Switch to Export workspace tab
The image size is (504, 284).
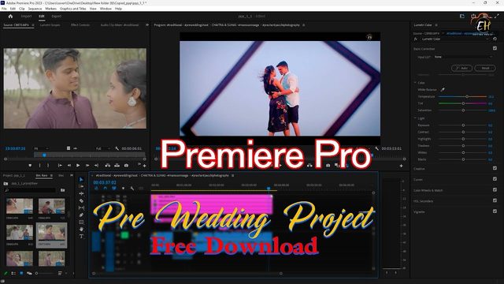56,16
